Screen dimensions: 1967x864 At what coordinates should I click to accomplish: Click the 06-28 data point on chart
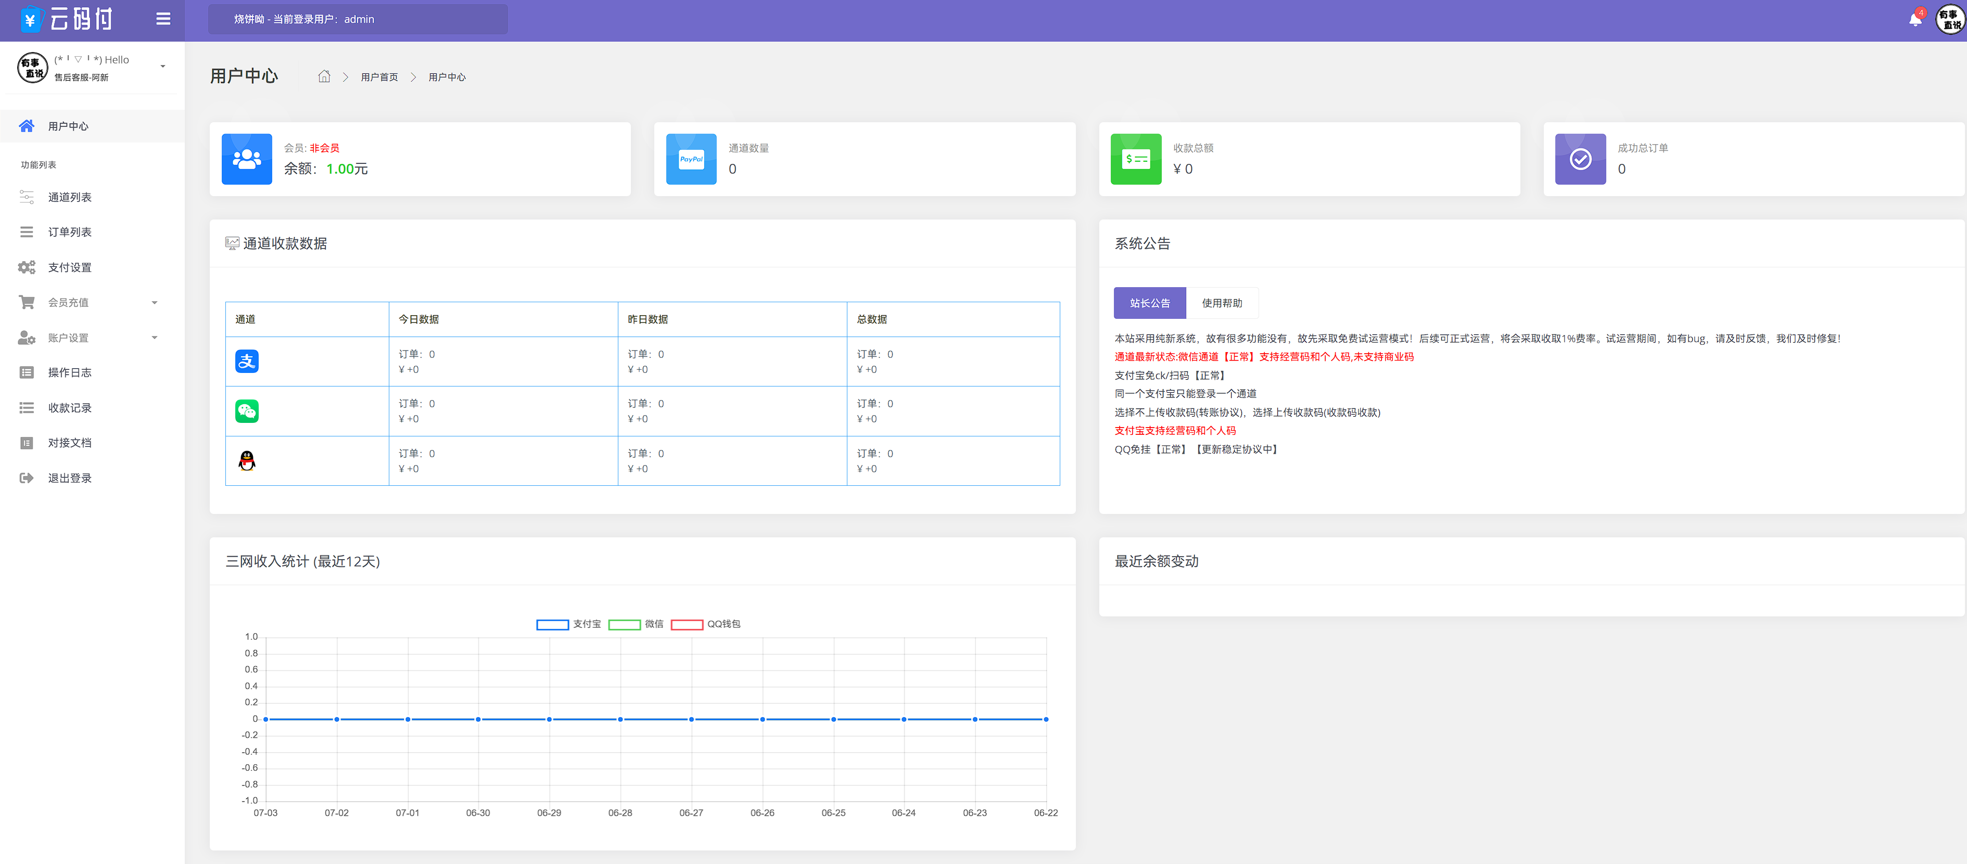pyautogui.click(x=620, y=719)
